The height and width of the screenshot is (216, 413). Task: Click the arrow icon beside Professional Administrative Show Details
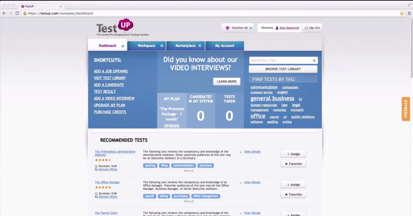(241, 152)
